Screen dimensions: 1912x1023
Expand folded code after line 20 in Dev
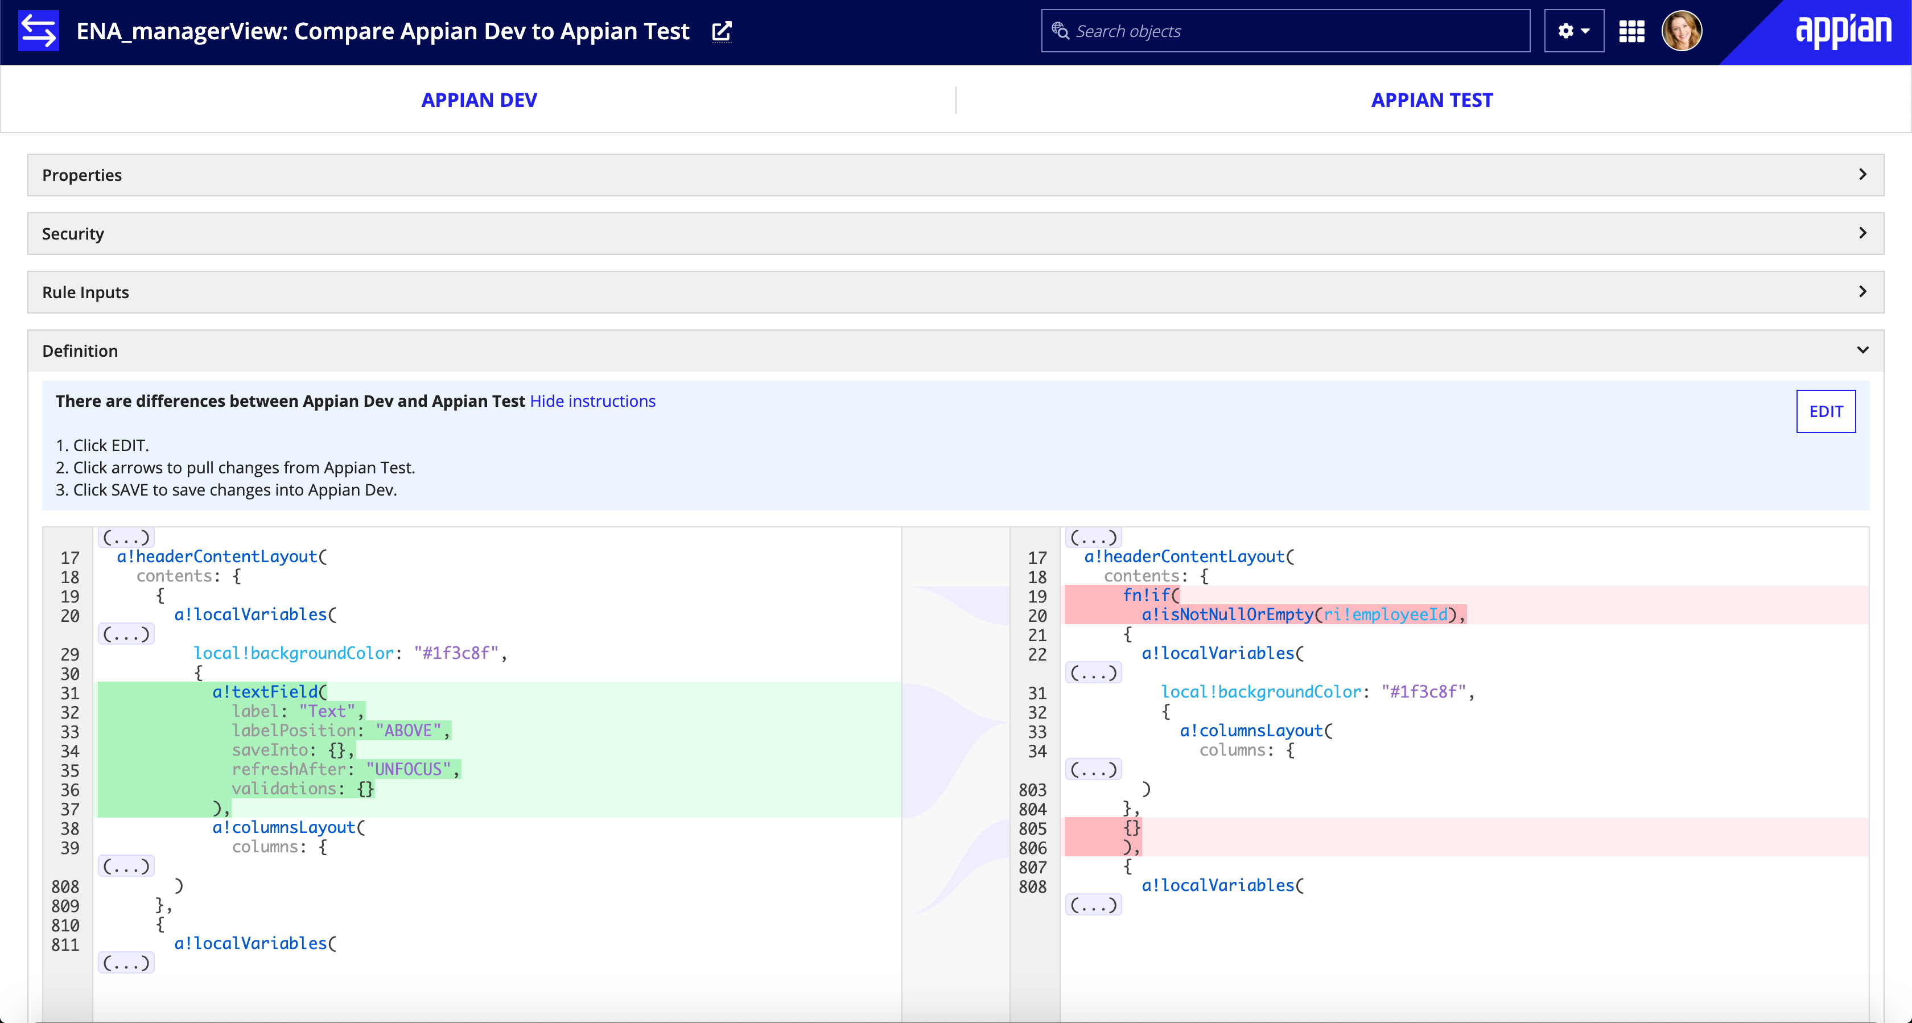[x=126, y=634]
